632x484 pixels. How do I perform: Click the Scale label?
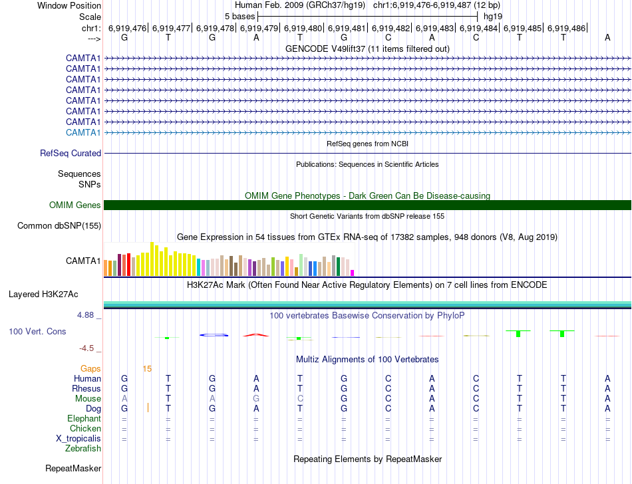click(90, 17)
